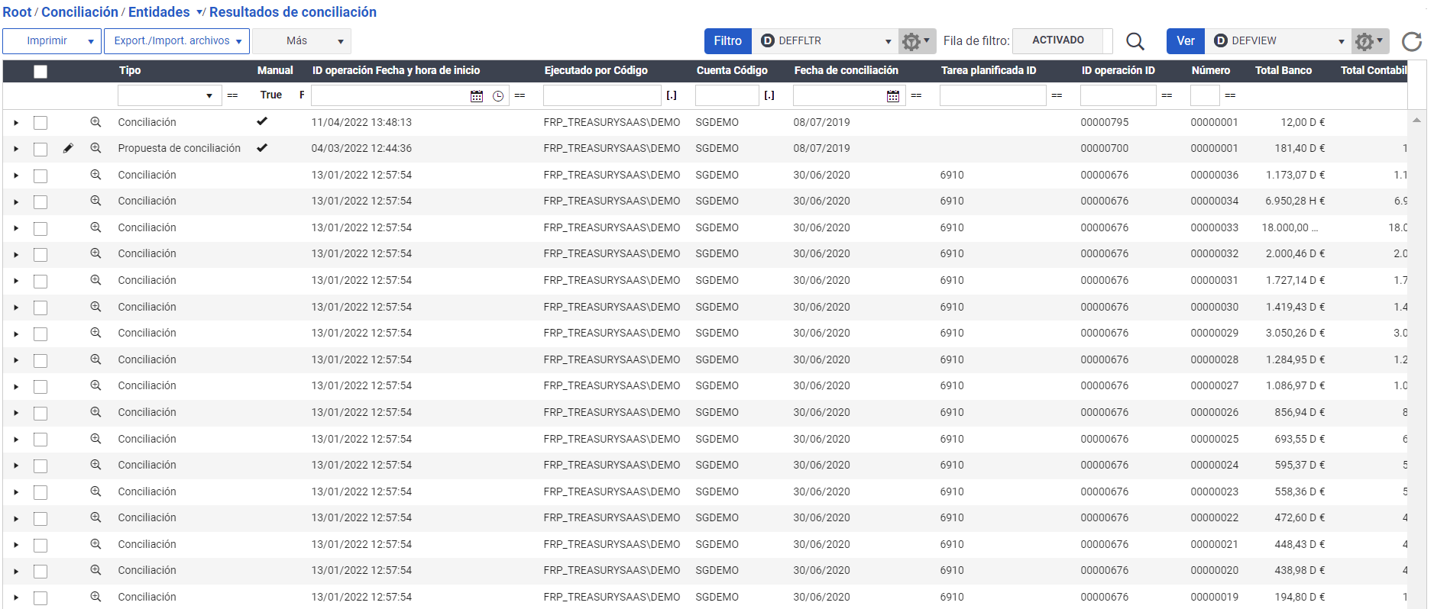Image resolution: width=1434 pixels, height=609 pixels.
Task: Open the Más menu
Action: point(302,41)
